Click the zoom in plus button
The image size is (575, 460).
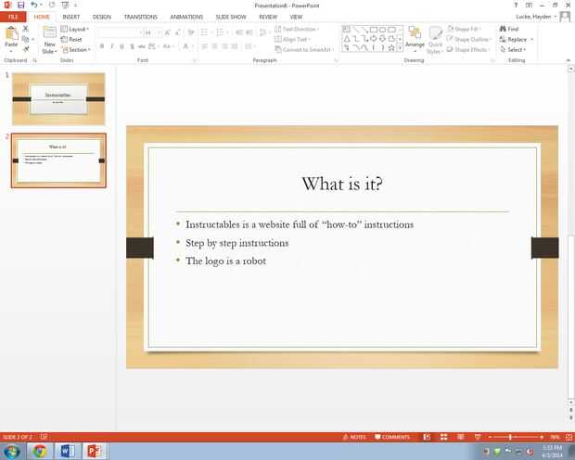pyautogui.click(x=542, y=437)
